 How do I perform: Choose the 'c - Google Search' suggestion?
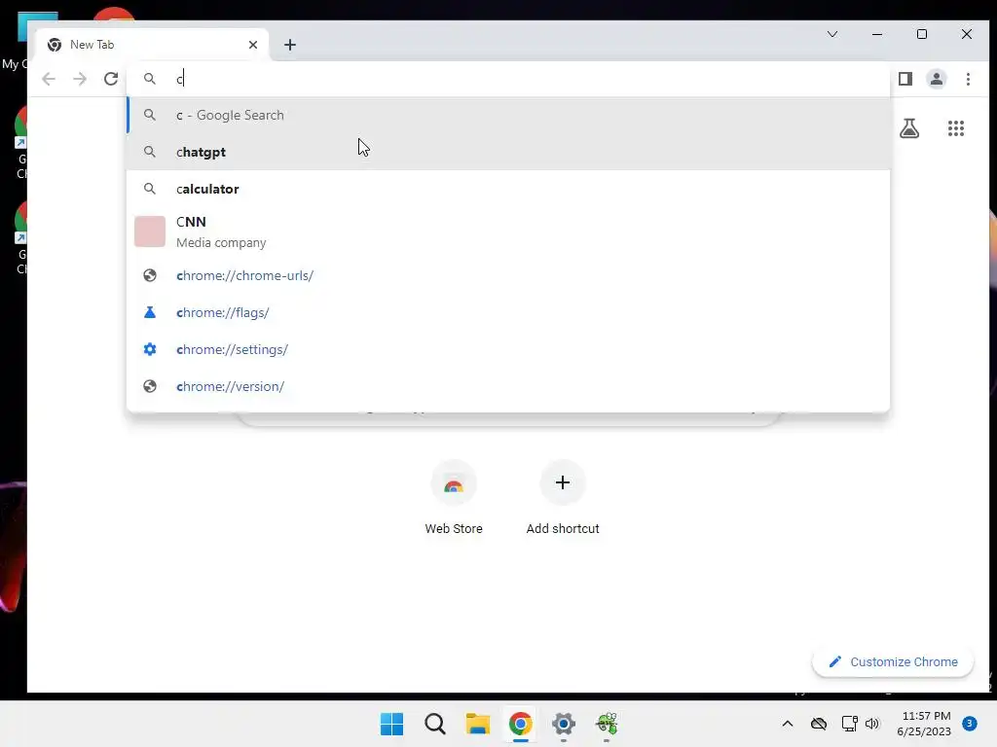(x=508, y=115)
